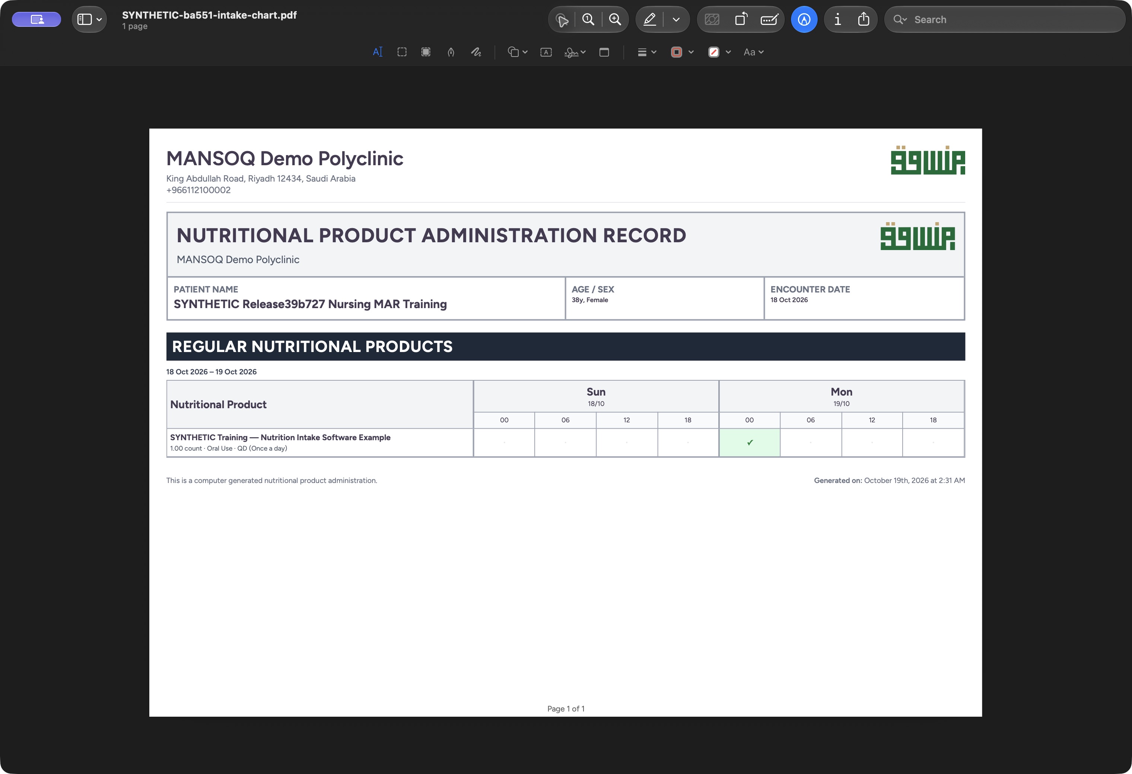Viewport: 1132px width, 774px height.
Task: Zoom in on the document
Action: click(615, 19)
